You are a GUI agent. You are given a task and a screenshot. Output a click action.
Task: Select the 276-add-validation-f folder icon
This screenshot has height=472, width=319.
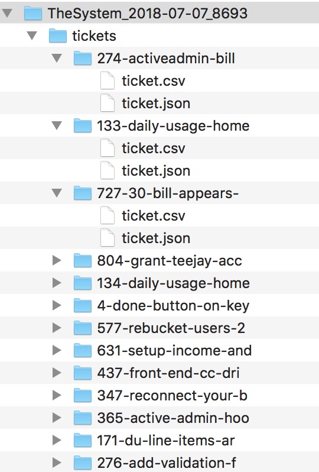pyautogui.click(x=82, y=463)
